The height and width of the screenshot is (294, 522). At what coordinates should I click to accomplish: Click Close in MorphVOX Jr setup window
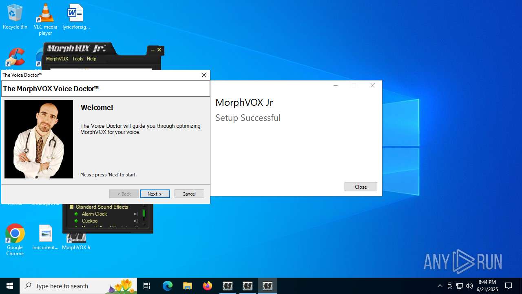[361, 187]
